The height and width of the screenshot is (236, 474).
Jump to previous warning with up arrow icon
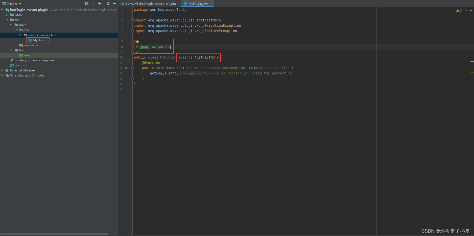click(466, 10)
